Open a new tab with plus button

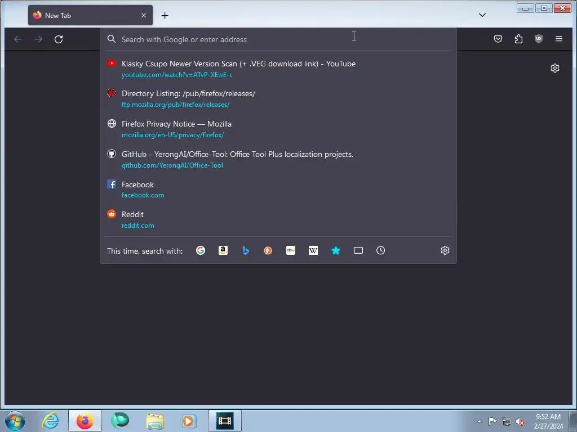[165, 15]
